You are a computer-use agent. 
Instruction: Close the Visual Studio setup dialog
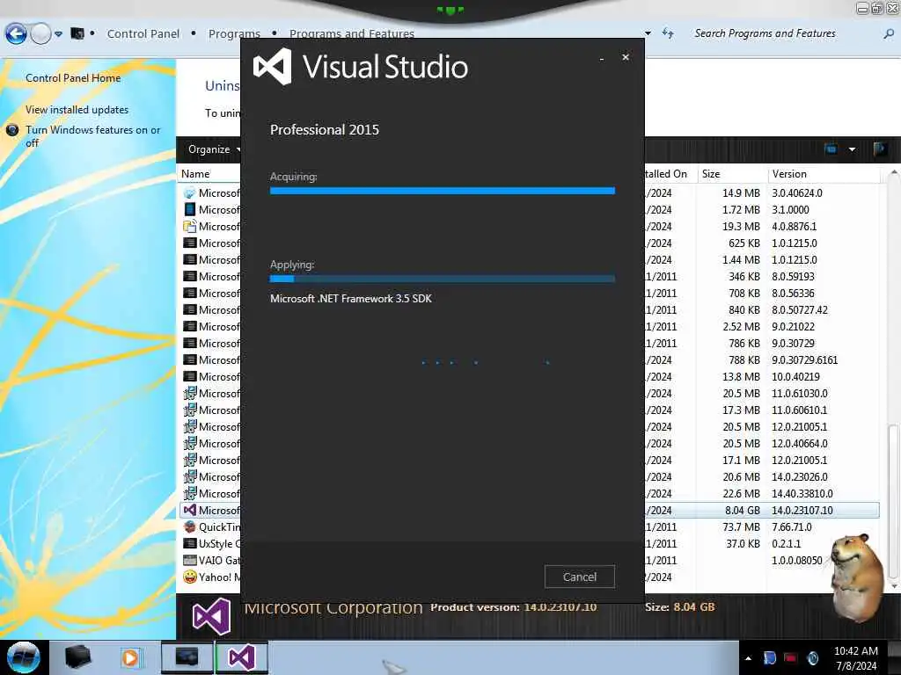pos(626,57)
